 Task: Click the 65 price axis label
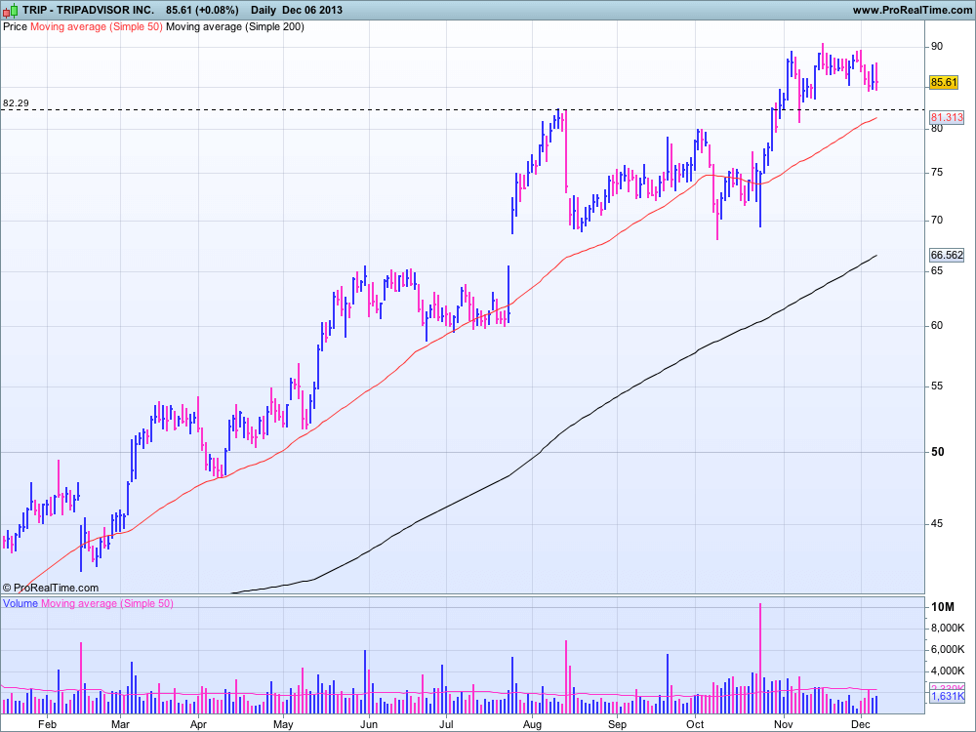(937, 270)
